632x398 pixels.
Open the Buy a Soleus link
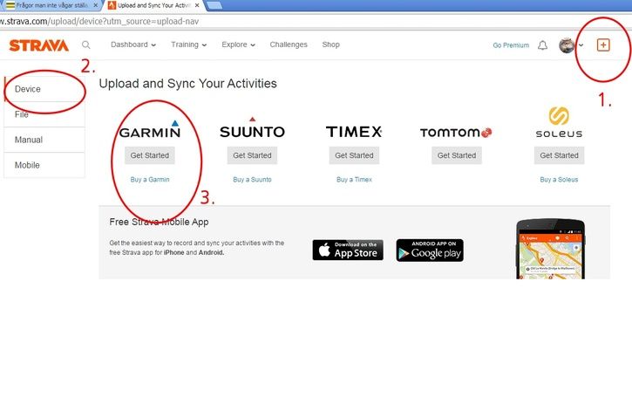(559, 180)
